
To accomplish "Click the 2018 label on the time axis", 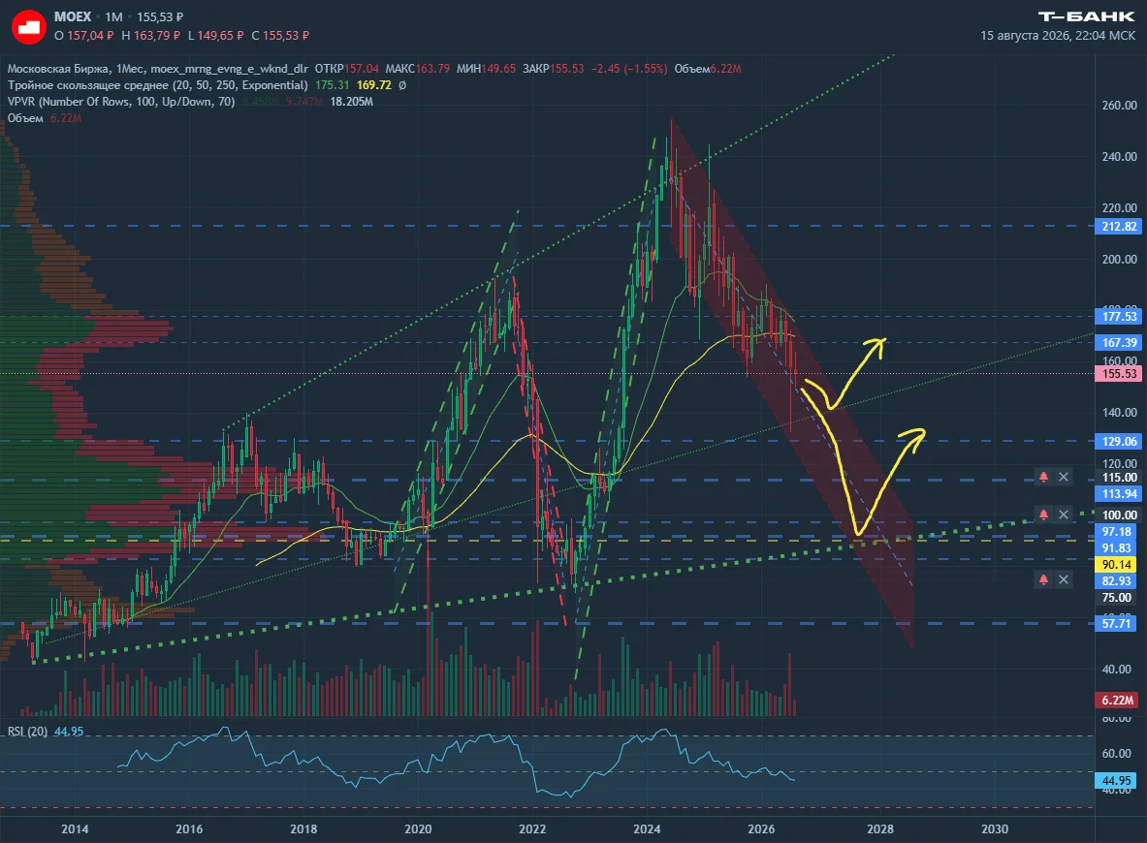I will point(303,828).
